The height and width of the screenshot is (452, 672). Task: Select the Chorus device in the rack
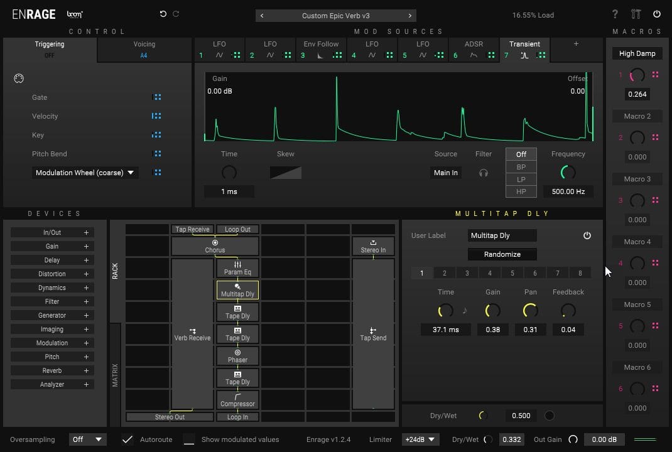coord(215,246)
